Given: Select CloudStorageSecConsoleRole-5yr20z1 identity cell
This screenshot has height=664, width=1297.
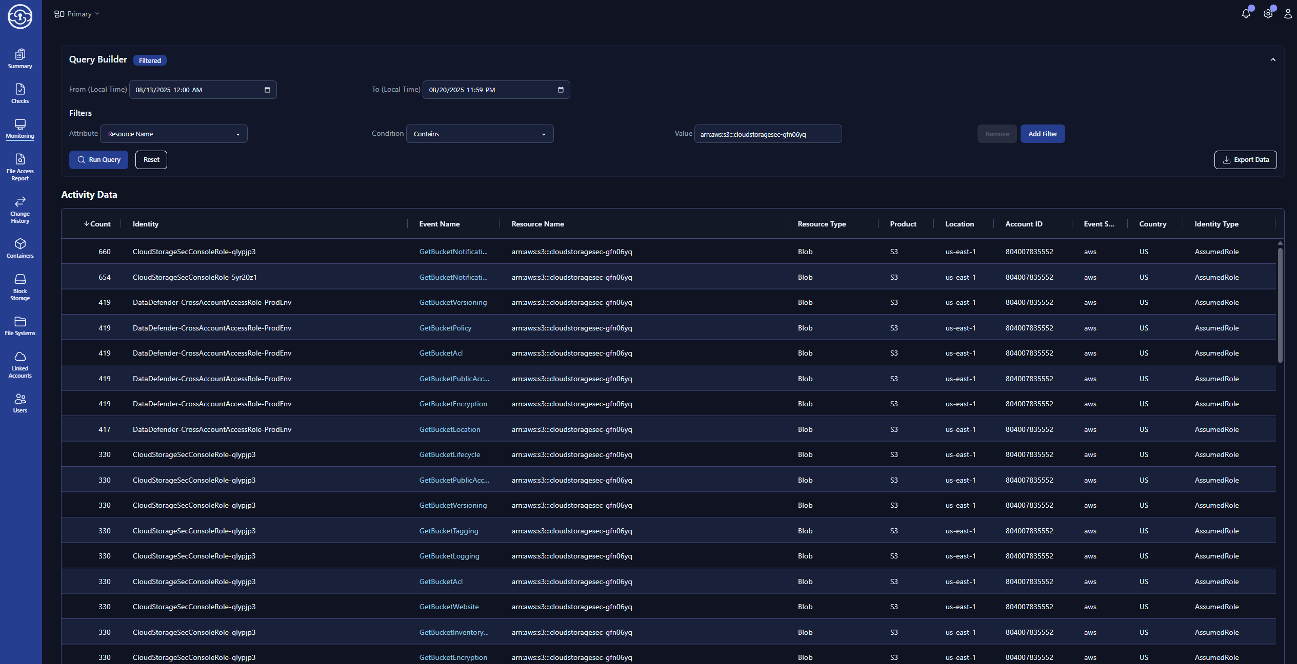Looking at the screenshot, I should [x=194, y=277].
